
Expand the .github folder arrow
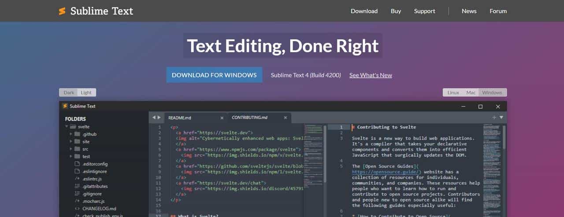[71, 134]
